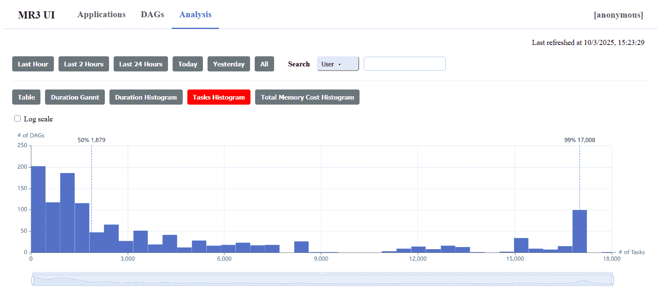Filter by Last 24 Hours
This screenshot has height=292, width=658.
click(x=141, y=64)
